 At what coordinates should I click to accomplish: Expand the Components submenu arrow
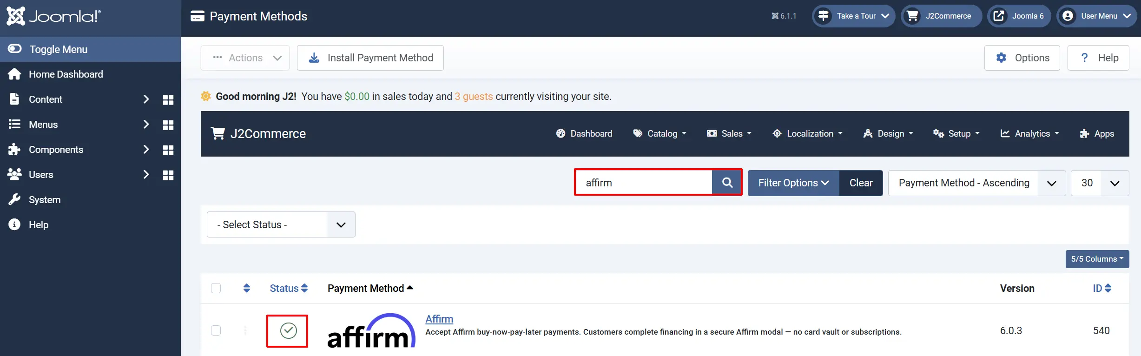146,150
